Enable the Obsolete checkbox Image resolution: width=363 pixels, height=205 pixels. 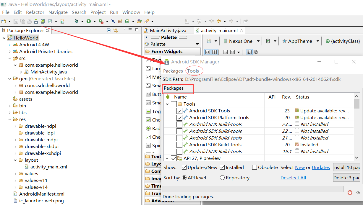click(x=255, y=168)
